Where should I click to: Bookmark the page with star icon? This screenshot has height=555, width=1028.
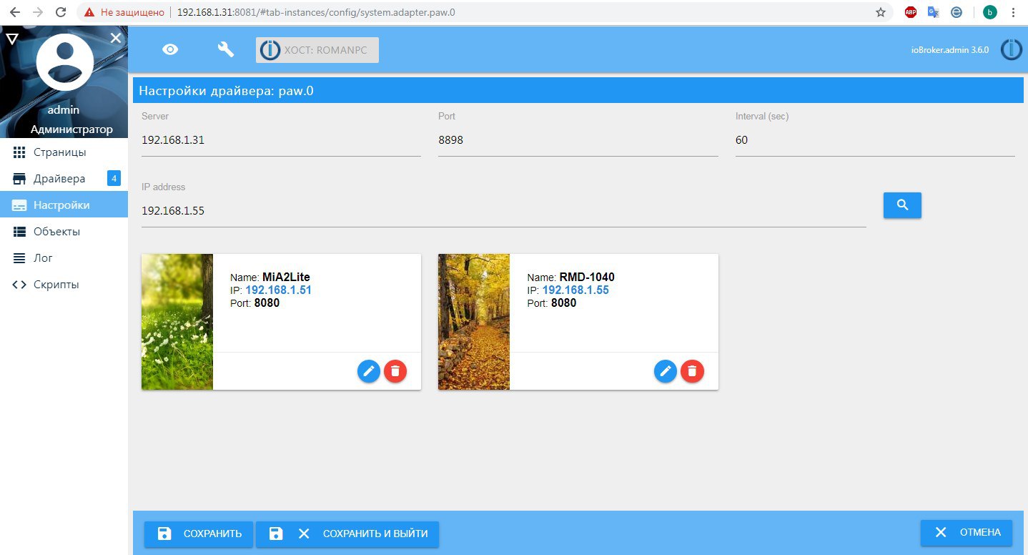click(x=881, y=12)
